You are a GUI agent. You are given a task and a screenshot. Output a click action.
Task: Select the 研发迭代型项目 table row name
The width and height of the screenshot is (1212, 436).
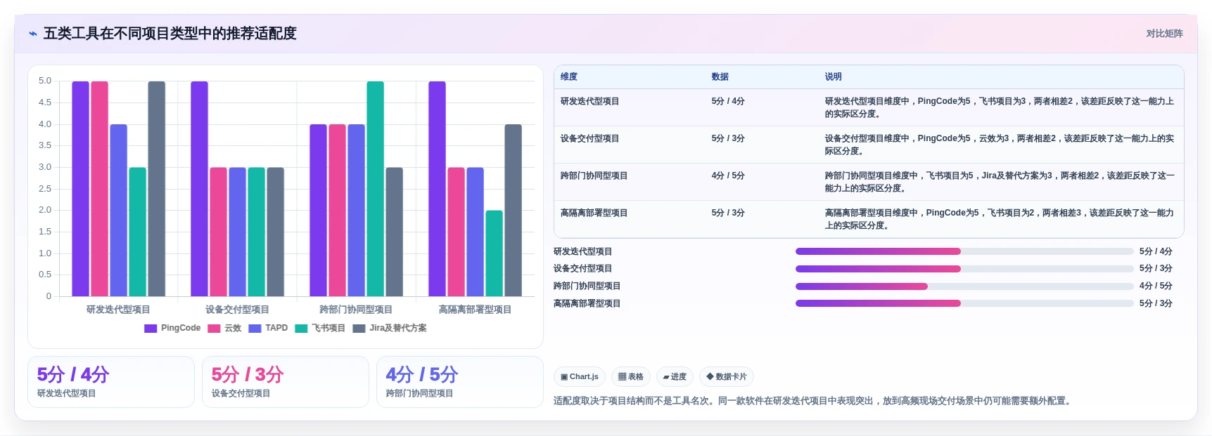tap(590, 101)
